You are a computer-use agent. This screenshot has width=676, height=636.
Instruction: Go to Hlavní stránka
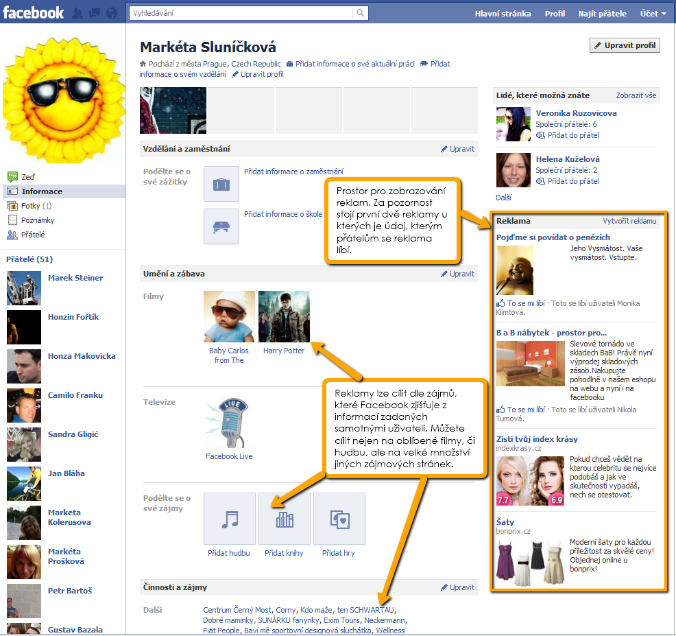(503, 13)
